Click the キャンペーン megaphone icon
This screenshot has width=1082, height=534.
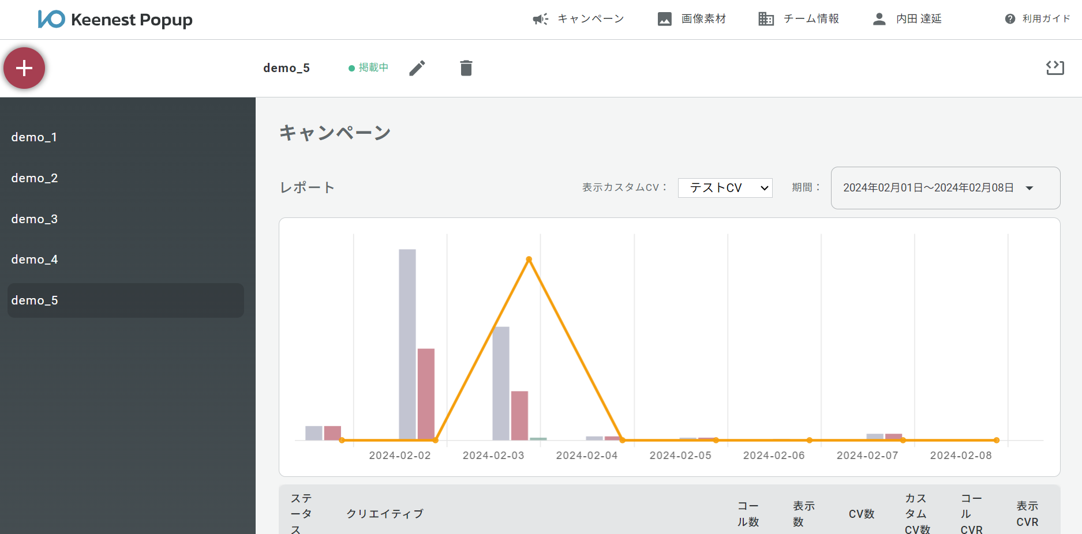click(x=539, y=18)
